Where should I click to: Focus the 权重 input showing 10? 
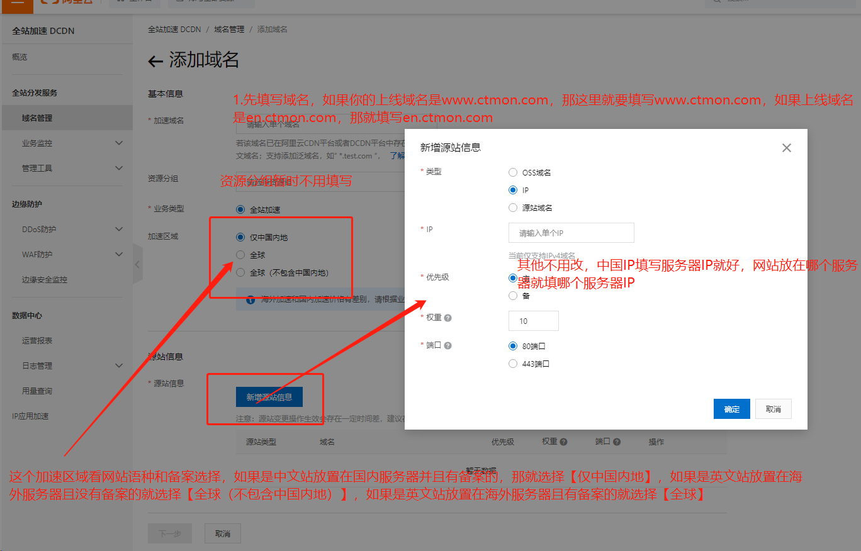pos(534,321)
